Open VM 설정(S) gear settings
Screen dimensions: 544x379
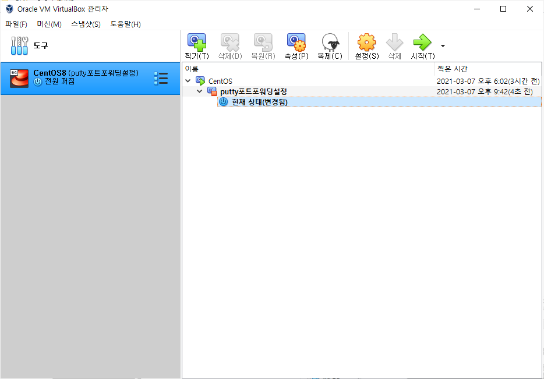tap(366, 46)
